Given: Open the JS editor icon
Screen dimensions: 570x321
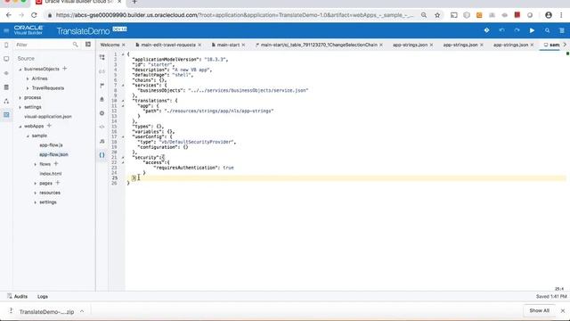Looking at the screenshot, I should (102, 141).
